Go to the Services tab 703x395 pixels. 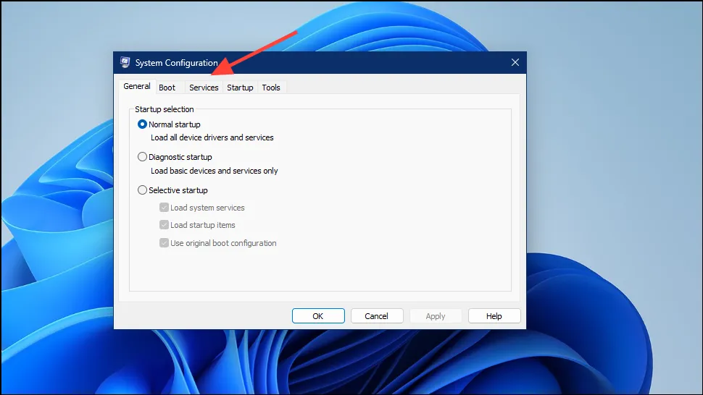(x=204, y=88)
